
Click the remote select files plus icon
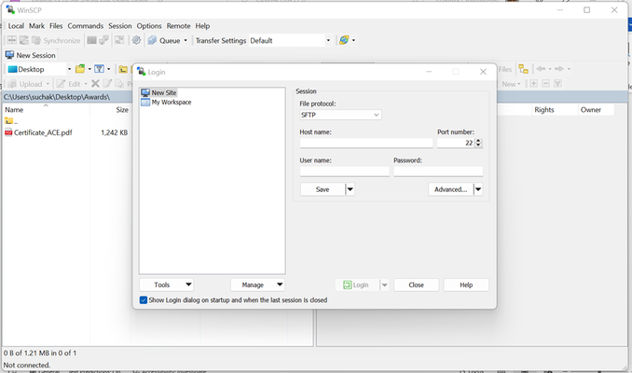[x=533, y=84]
